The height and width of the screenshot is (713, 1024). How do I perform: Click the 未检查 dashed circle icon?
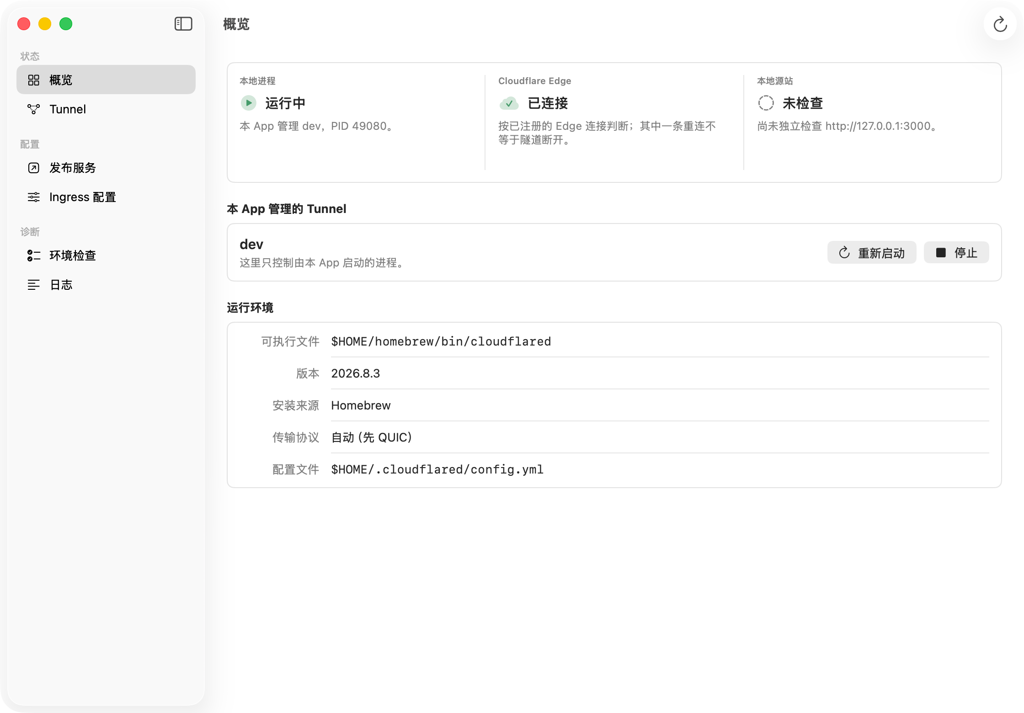(766, 103)
